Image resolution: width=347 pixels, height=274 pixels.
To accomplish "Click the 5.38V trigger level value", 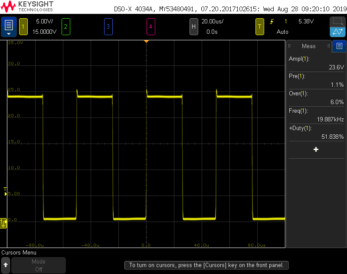I will coord(306,21).
